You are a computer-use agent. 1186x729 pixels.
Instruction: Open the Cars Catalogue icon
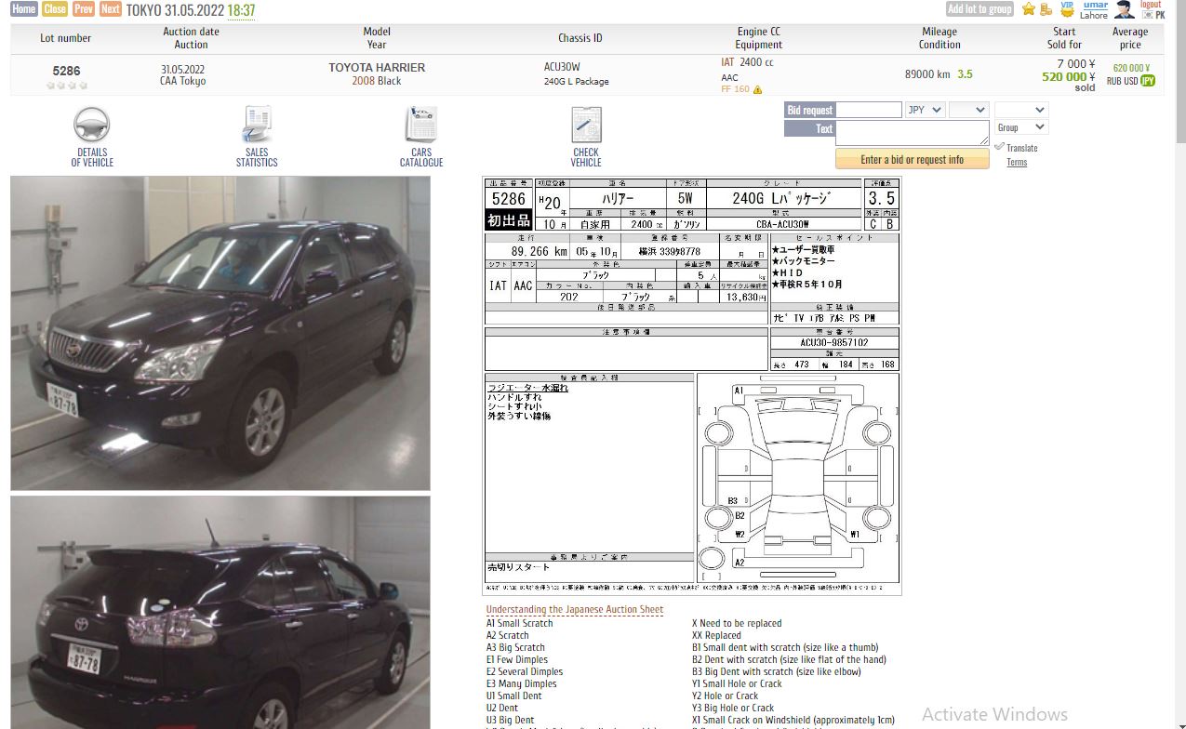tap(421, 126)
